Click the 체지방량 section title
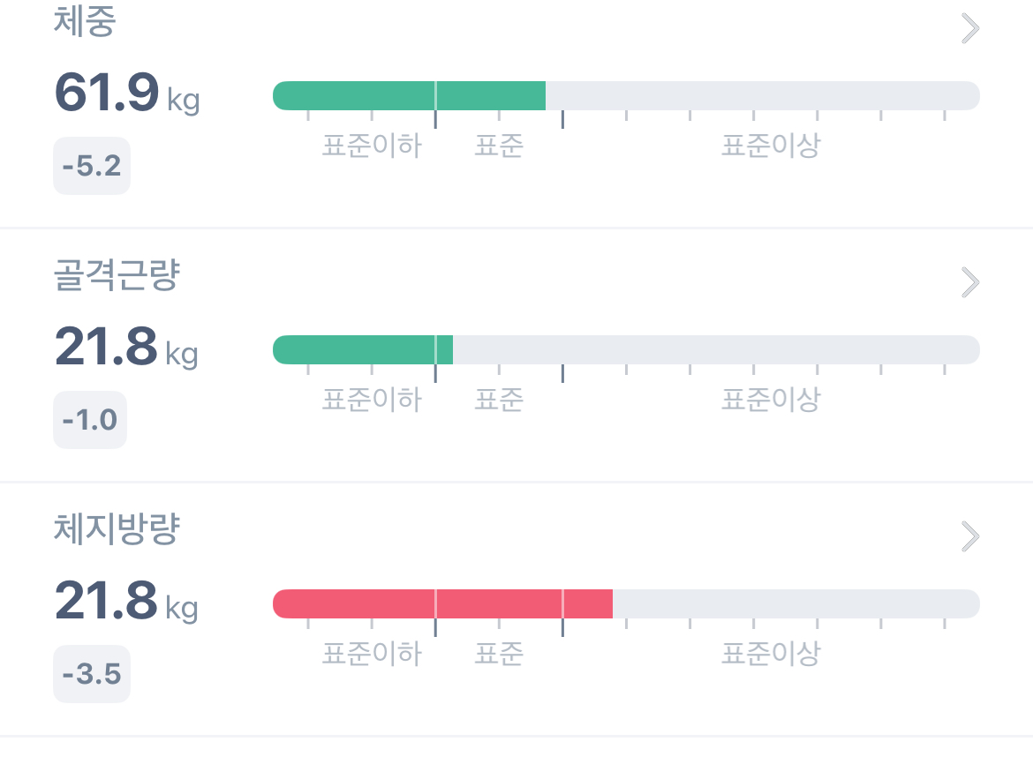The width and height of the screenshot is (1033, 764). point(117,528)
